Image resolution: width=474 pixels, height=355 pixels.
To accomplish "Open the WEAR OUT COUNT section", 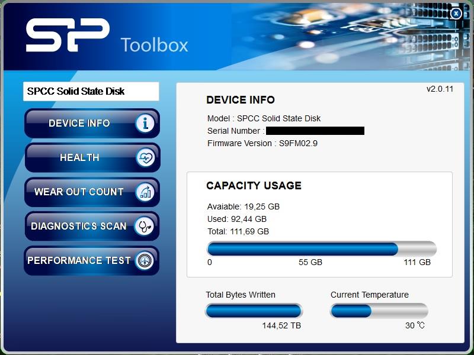I will [x=92, y=192].
